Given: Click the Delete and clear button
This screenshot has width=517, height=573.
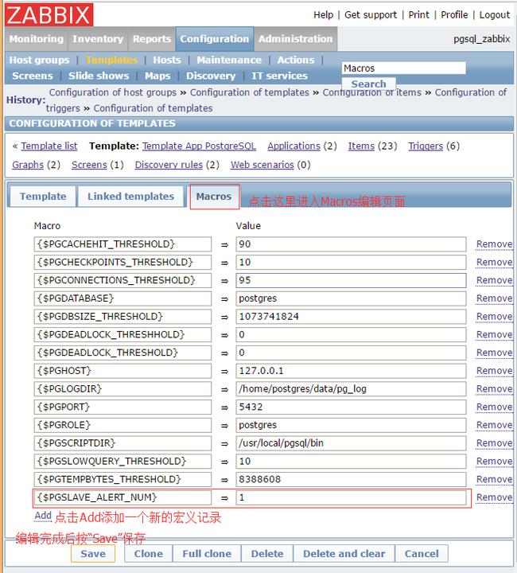Looking at the screenshot, I should click(x=344, y=554).
